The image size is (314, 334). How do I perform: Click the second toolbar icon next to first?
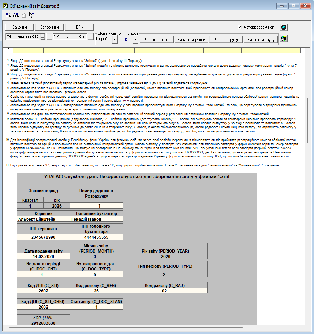pyautogui.click(x=16, y=15)
